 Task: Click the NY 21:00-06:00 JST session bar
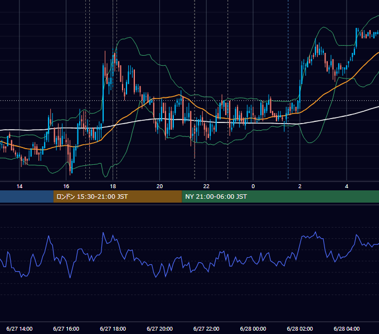[x=280, y=197]
